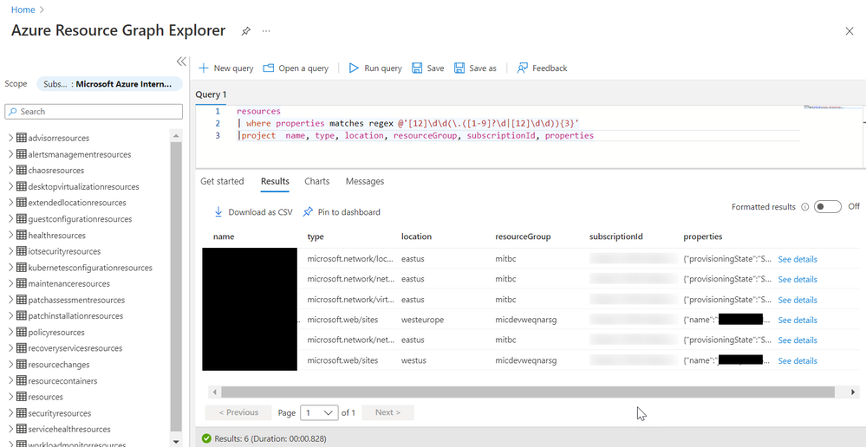Expand the kubernetesconfigurationresources tree node
The height and width of the screenshot is (447, 866).
tap(10, 267)
